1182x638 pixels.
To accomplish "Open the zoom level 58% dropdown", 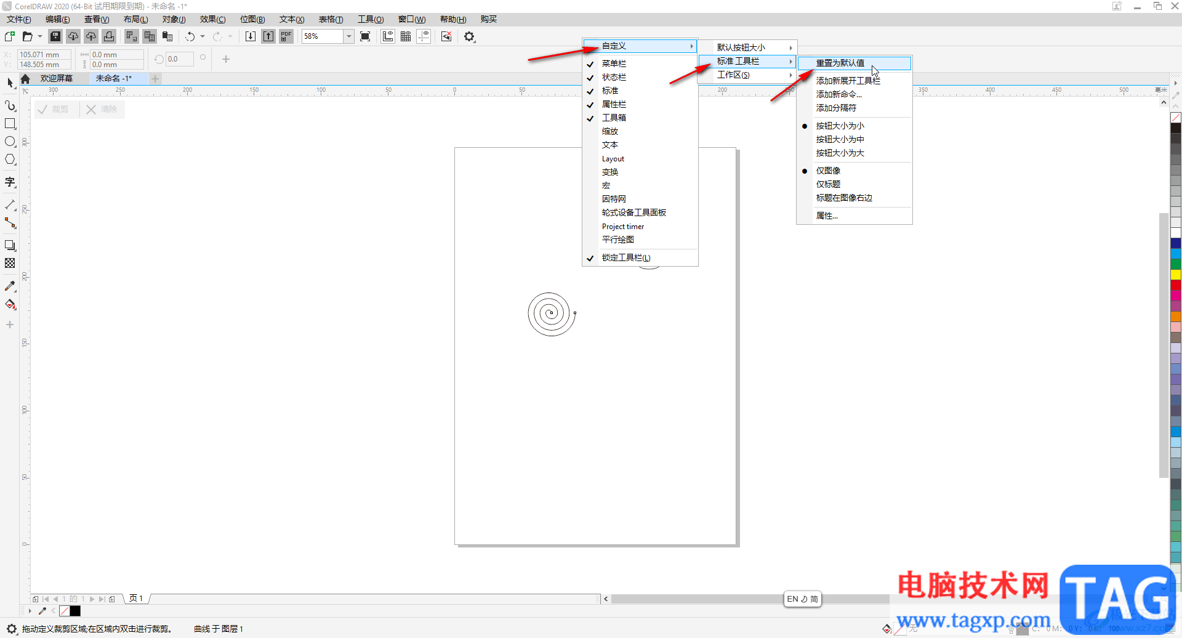I will tap(349, 36).
